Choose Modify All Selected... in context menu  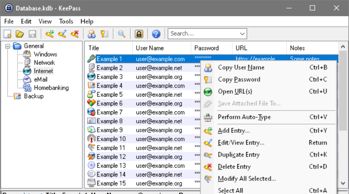(x=269, y=178)
